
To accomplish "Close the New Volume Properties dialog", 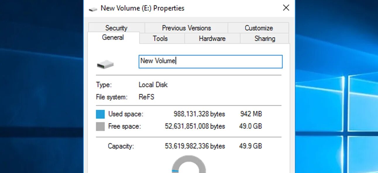I will 286,8.
